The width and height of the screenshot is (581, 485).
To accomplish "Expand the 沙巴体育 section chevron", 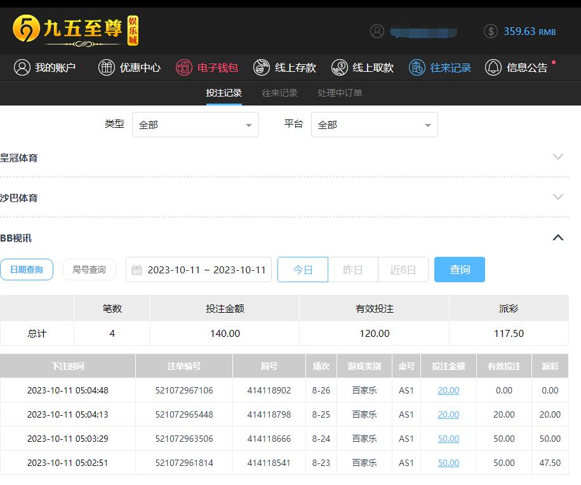I will [558, 196].
